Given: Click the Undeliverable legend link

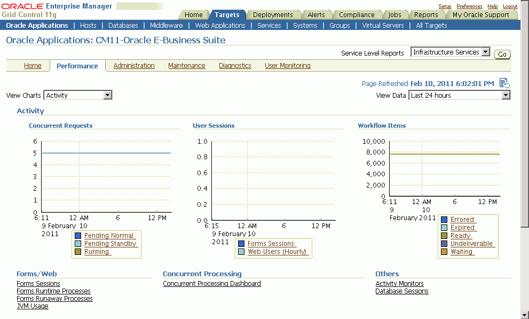Looking at the screenshot, I should click(471, 244).
